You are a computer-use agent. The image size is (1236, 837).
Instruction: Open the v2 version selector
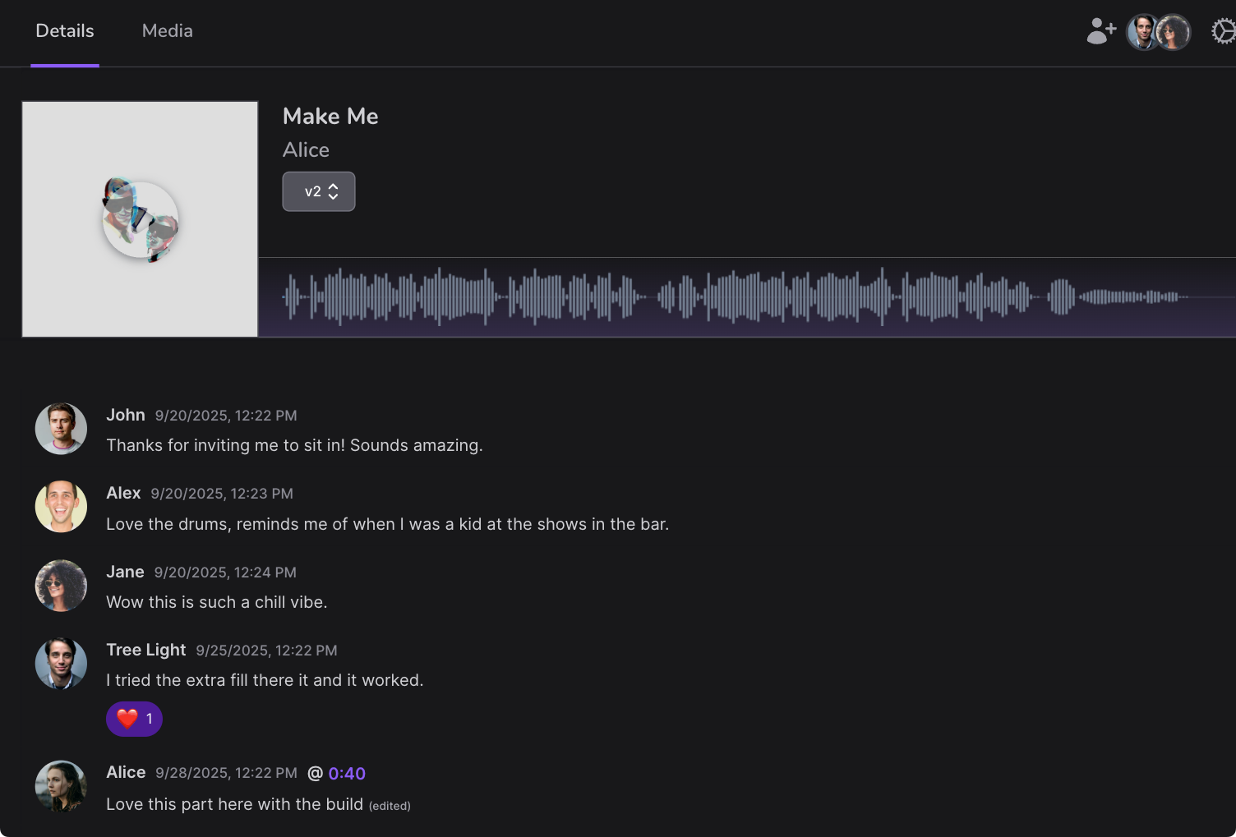click(319, 191)
